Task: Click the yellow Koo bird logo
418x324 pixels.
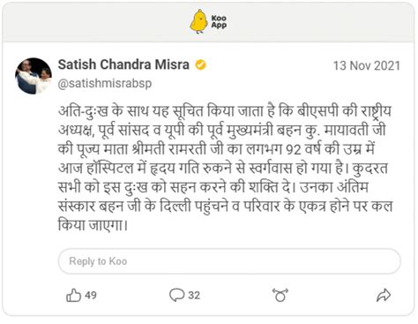Action: 199,21
